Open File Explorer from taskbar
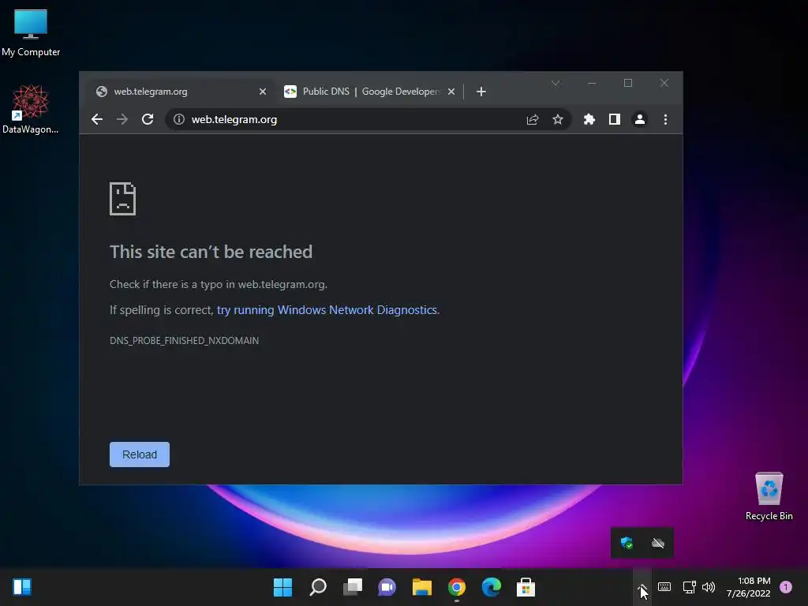 (422, 587)
